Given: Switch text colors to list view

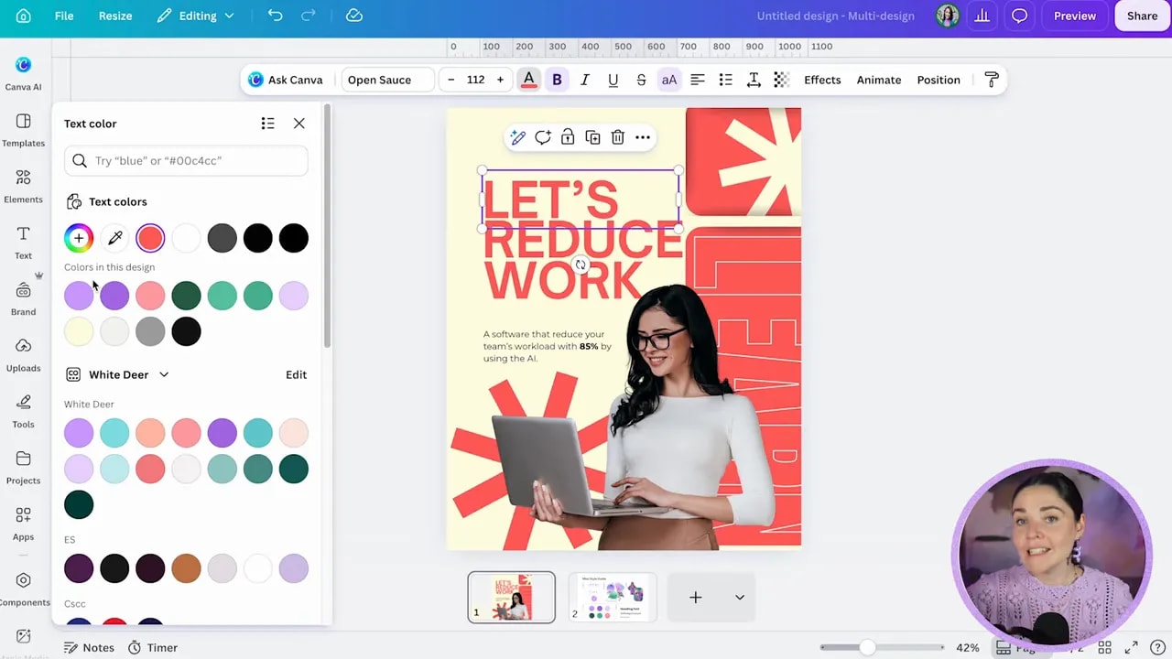Looking at the screenshot, I should click(x=267, y=124).
